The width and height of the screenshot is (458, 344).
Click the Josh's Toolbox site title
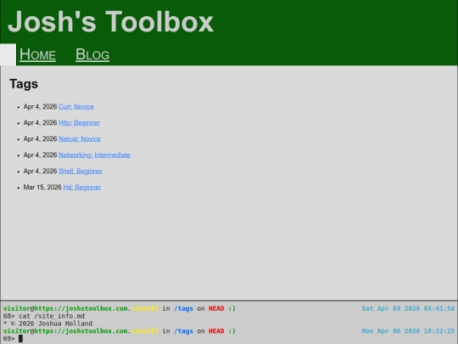tap(111, 21)
